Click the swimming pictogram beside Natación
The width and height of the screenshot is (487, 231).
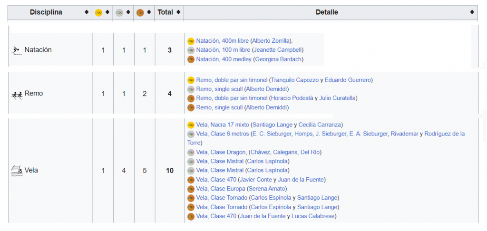pyautogui.click(x=17, y=50)
